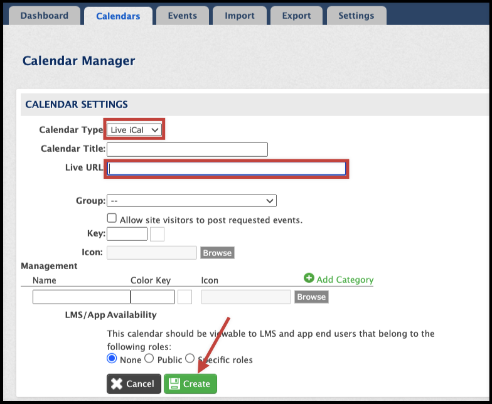Click Browse button in category Management row
Viewport: 492px width, 404px height.
click(x=311, y=297)
